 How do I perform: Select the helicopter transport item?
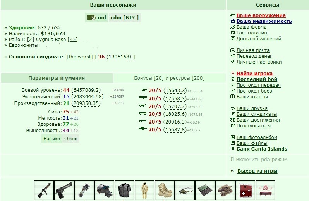coord(185,191)
